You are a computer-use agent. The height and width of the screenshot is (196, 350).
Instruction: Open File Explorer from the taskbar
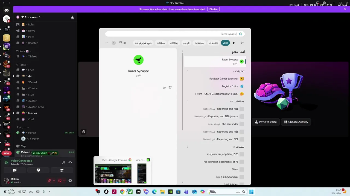coord(162,192)
